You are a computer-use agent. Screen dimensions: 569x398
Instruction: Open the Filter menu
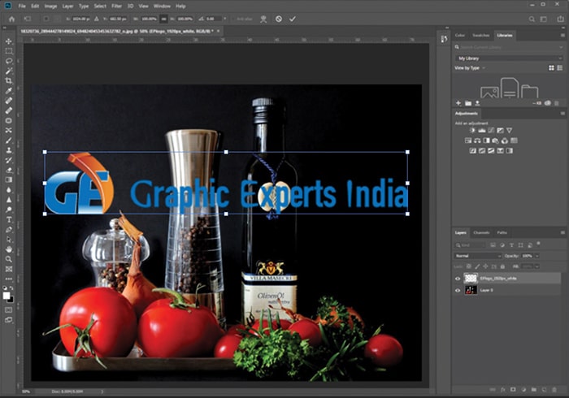116,6
